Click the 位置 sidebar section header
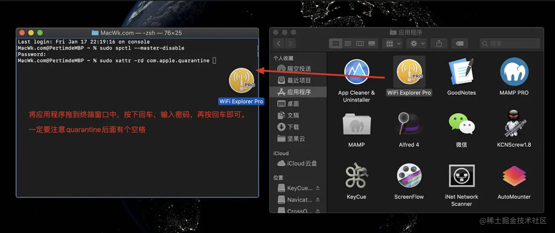 [x=278, y=178]
